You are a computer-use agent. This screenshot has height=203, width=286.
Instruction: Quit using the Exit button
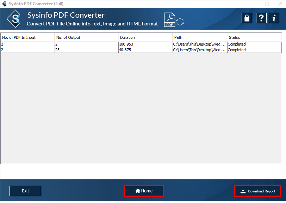point(25,191)
